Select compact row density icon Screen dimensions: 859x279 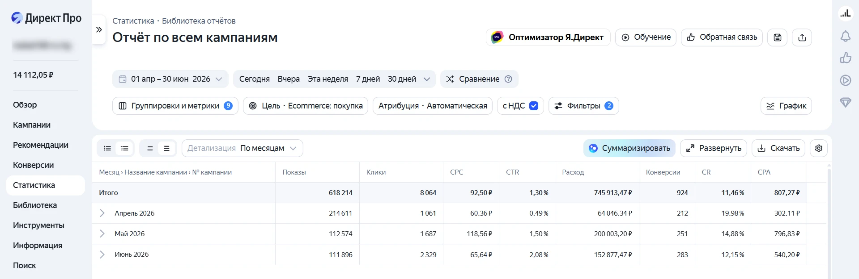click(150, 148)
